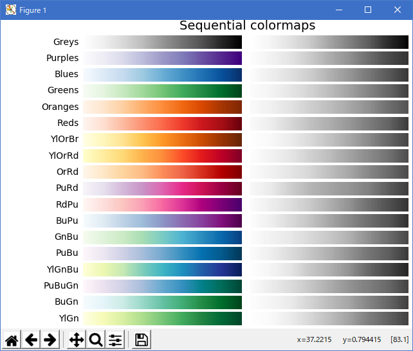Click the 'YlGnBu' row label
Image resolution: width=413 pixels, height=351 pixels.
pyautogui.click(x=62, y=269)
